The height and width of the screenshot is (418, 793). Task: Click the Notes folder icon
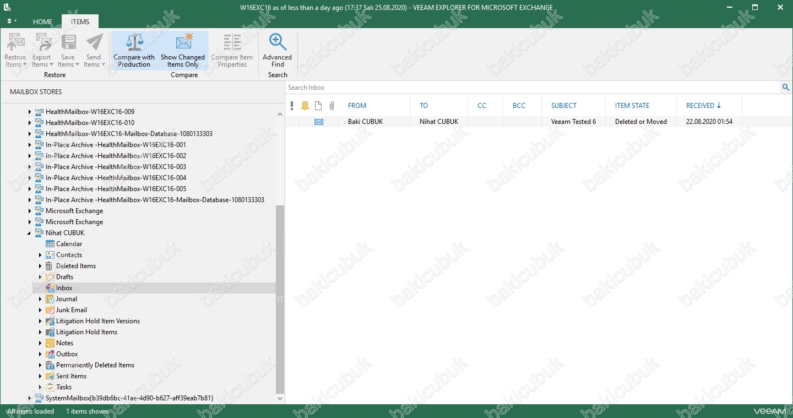pyautogui.click(x=50, y=343)
